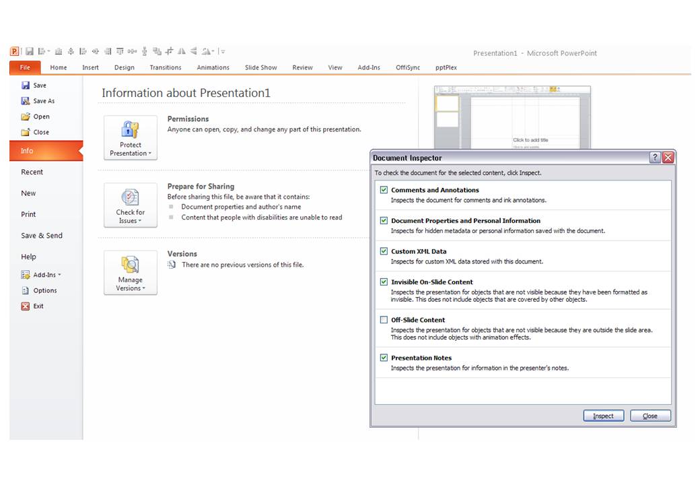This screenshot has height=485, width=700.
Task: Switch to the Review ribbon tab
Action: tap(302, 67)
